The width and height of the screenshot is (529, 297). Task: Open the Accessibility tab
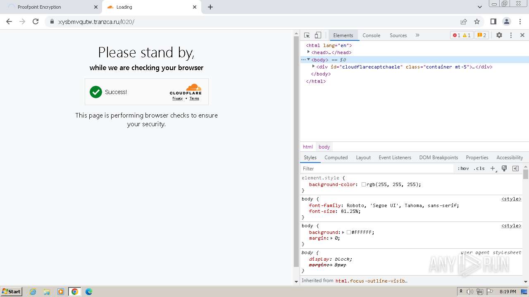pos(510,158)
